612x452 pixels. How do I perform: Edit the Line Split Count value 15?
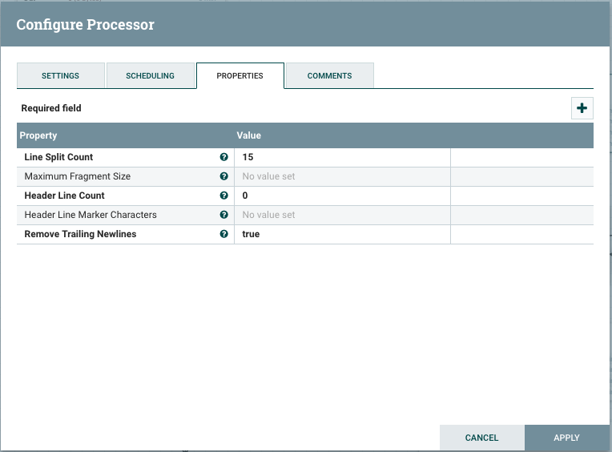click(x=342, y=157)
